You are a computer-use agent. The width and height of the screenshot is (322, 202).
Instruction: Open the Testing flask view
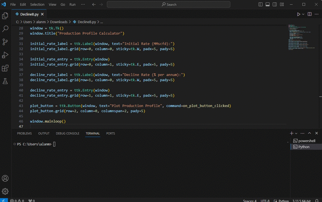coord(5,81)
